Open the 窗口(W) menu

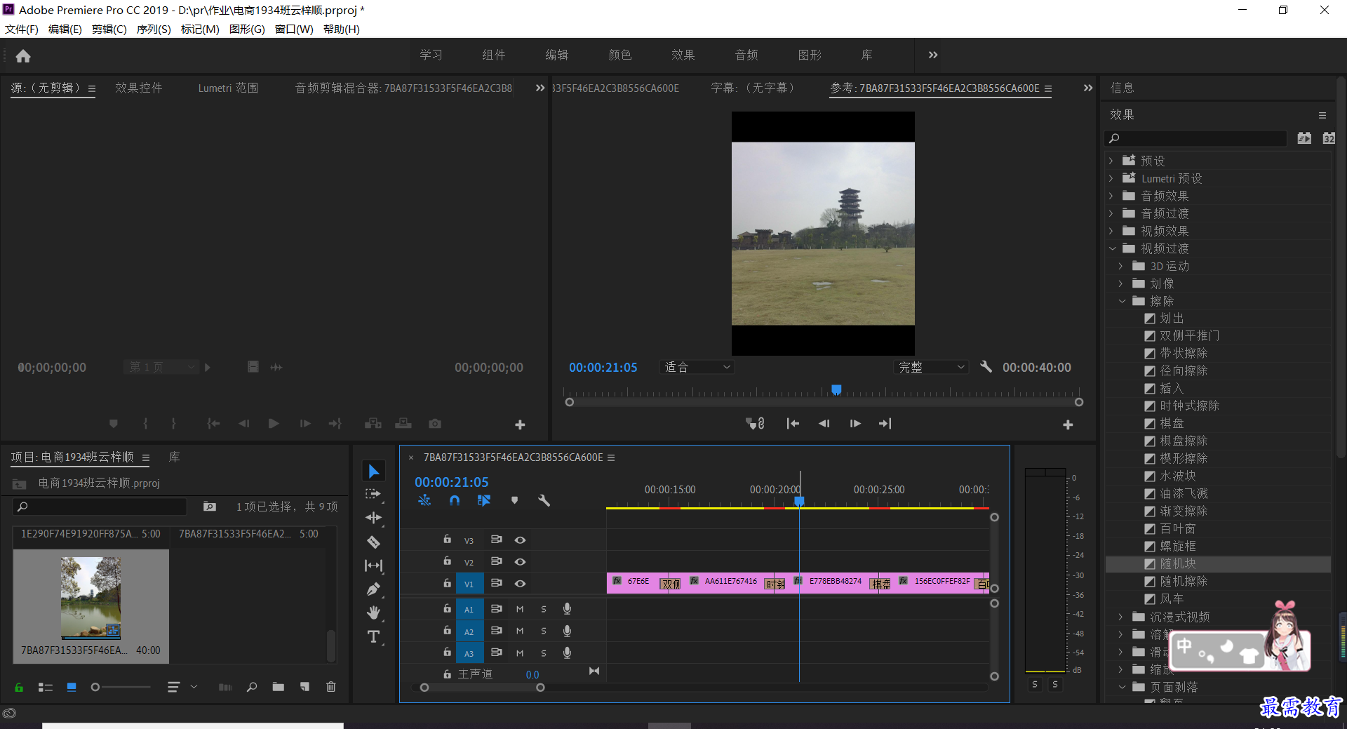tap(294, 29)
